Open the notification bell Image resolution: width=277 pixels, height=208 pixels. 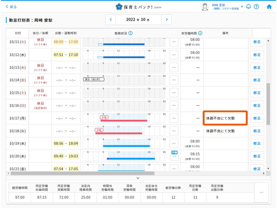tap(248, 7)
